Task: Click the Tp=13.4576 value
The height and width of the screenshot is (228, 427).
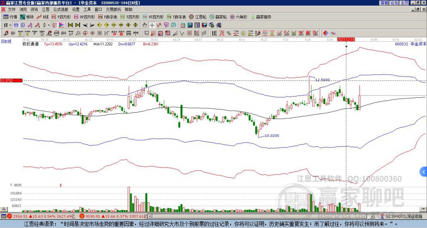Action: [x=53, y=44]
